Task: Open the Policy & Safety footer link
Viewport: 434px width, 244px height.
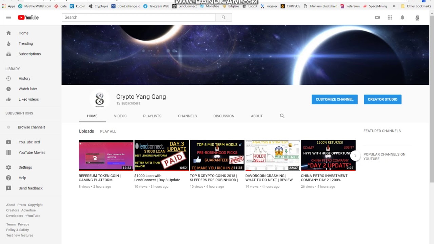Action: click(18, 230)
